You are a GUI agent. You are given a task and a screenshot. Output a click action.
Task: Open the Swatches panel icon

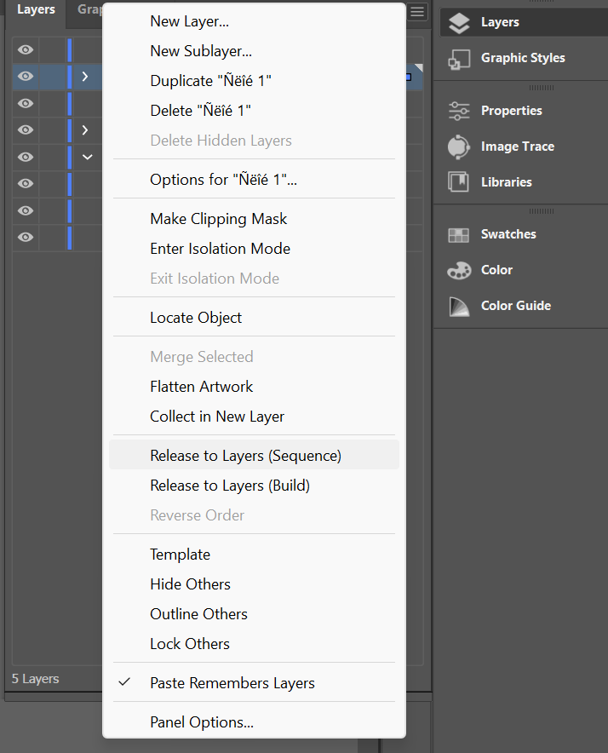click(x=459, y=235)
